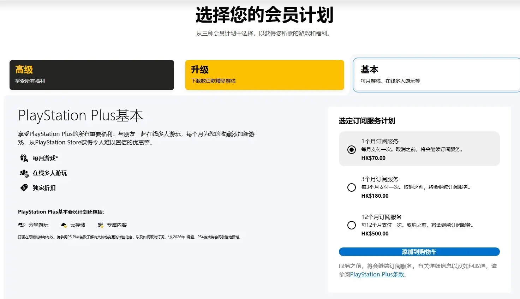Select the 基本 membership plan tab
The width and height of the screenshot is (520, 299).
pos(436,75)
